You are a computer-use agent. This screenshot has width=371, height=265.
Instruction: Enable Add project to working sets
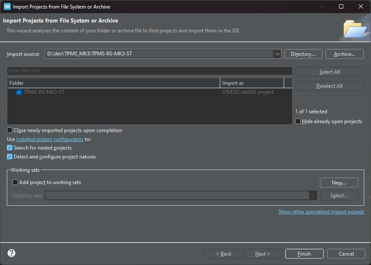pyautogui.click(x=15, y=182)
